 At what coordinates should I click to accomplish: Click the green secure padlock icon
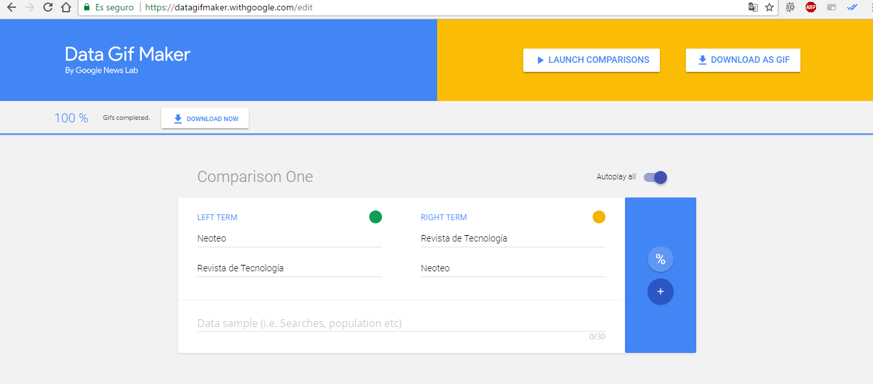coord(87,8)
